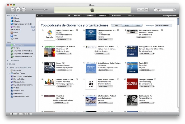Image resolution: width=185 pixels, height=124 pixels.
Task: Open Greenpeace UK subscribe dropdown arrow
Action: (71, 54)
